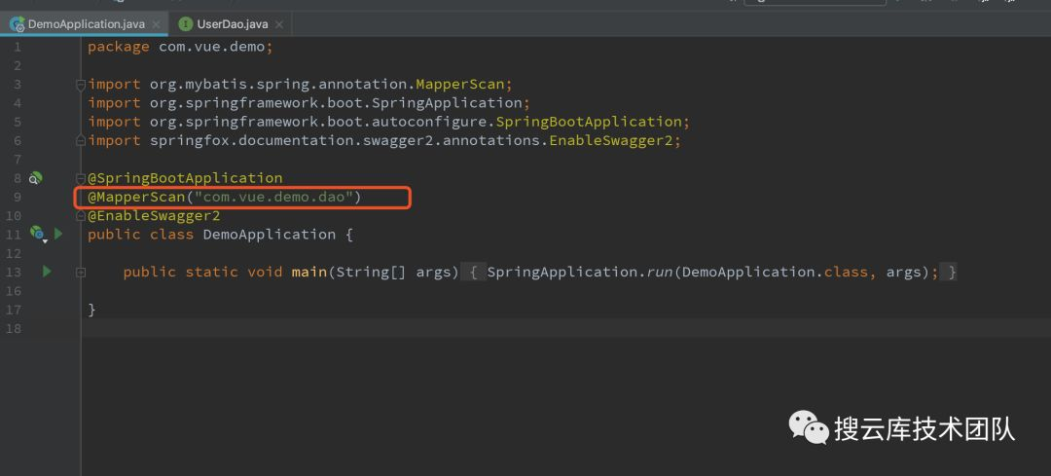The height and width of the screenshot is (476, 1051).
Task: Click the @MapperScan annotation on line 9
Action: (x=136, y=197)
